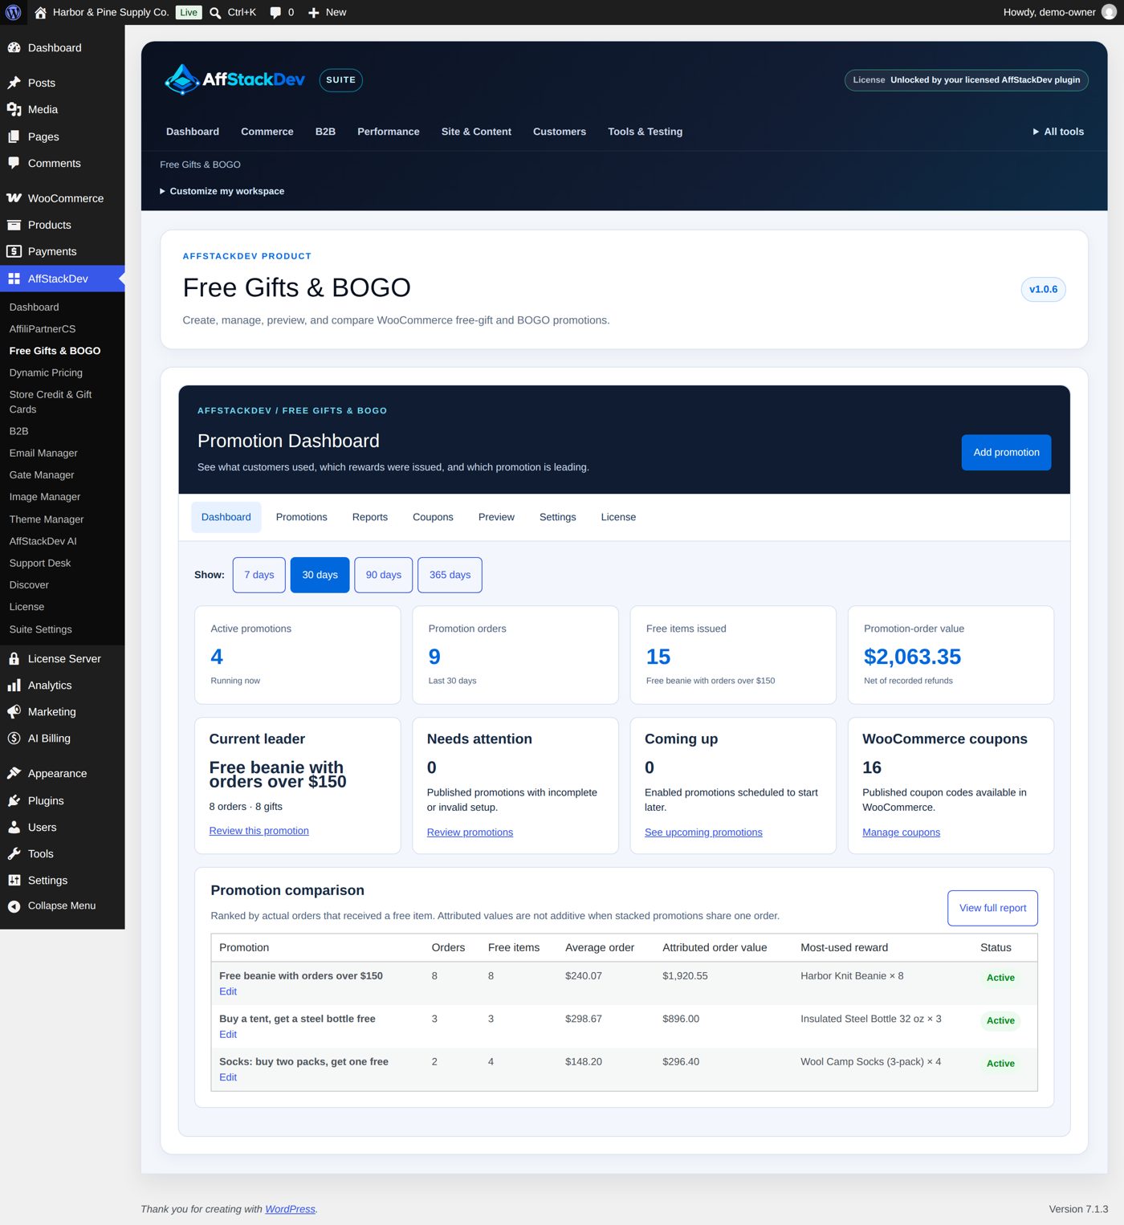Click the plus icon next to New
This screenshot has width=1124, height=1225.
313,13
